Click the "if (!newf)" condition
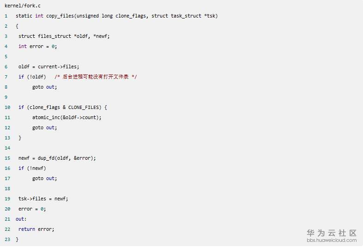 point(32,168)
